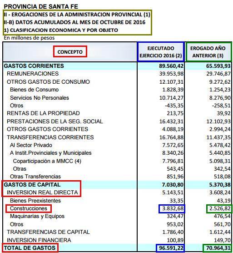This screenshot has width=233, height=253.
Task: Click the Bienes de Consumo label
Action: pyautogui.click(x=35, y=90)
